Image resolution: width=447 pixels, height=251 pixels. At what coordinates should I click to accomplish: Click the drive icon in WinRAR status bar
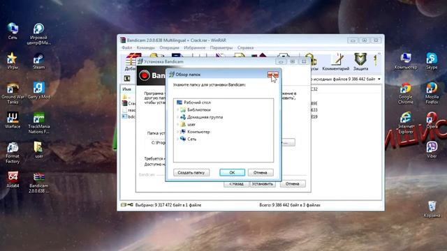pyautogui.click(x=124, y=204)
